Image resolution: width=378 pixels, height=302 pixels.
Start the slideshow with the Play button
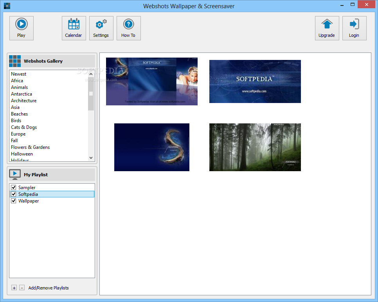click(x=22, y=28)
